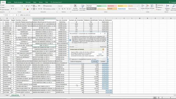Toggle Comprobar la compatibilidad al guardar checkbox
The image size is (176, 99).
click(70, 59)
